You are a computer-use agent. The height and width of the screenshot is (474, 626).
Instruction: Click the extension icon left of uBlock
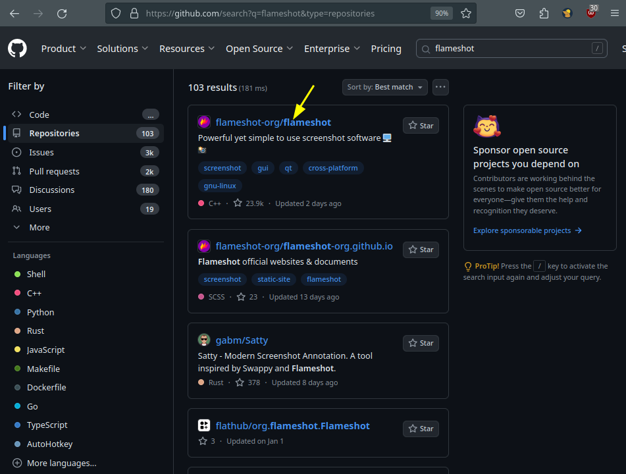(x=567, y=14)
